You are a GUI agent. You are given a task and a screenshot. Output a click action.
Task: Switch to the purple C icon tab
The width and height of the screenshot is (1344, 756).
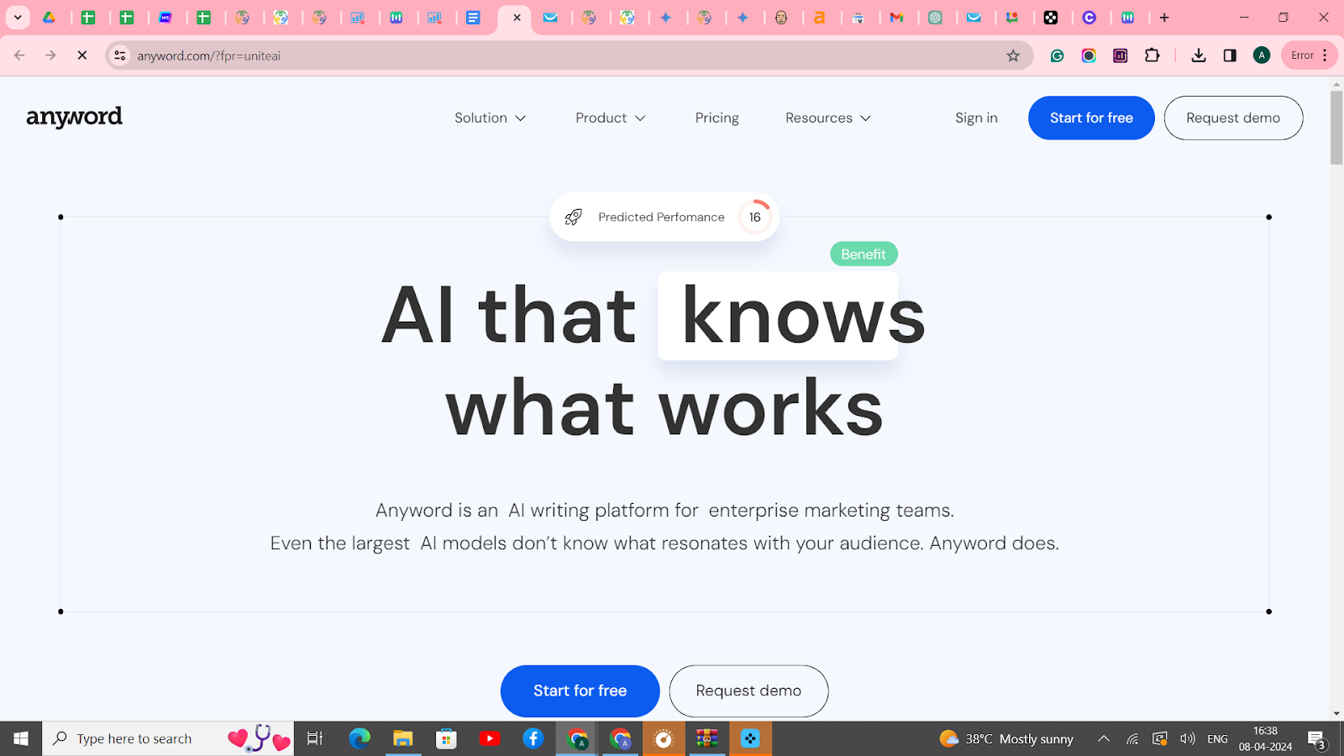[1089, 17]
